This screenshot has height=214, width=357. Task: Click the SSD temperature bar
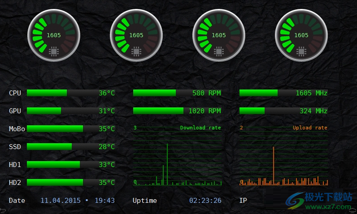71,147
